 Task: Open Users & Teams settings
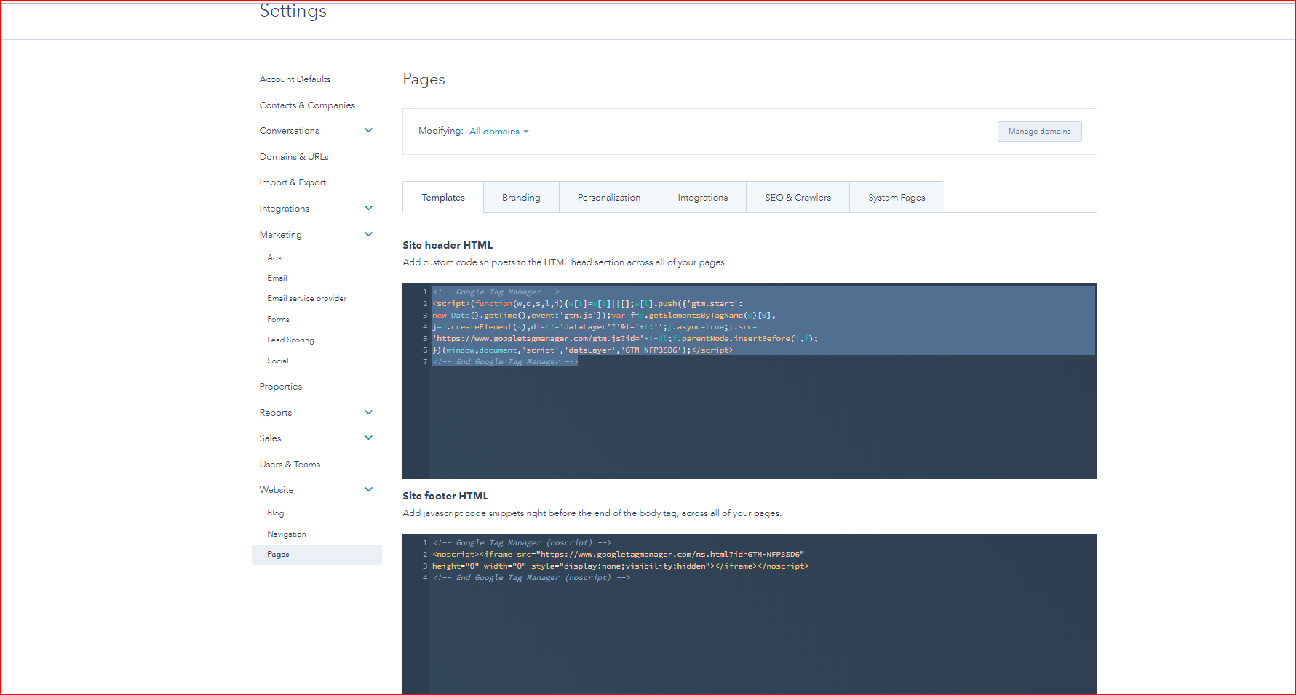(x=290, y=464)
